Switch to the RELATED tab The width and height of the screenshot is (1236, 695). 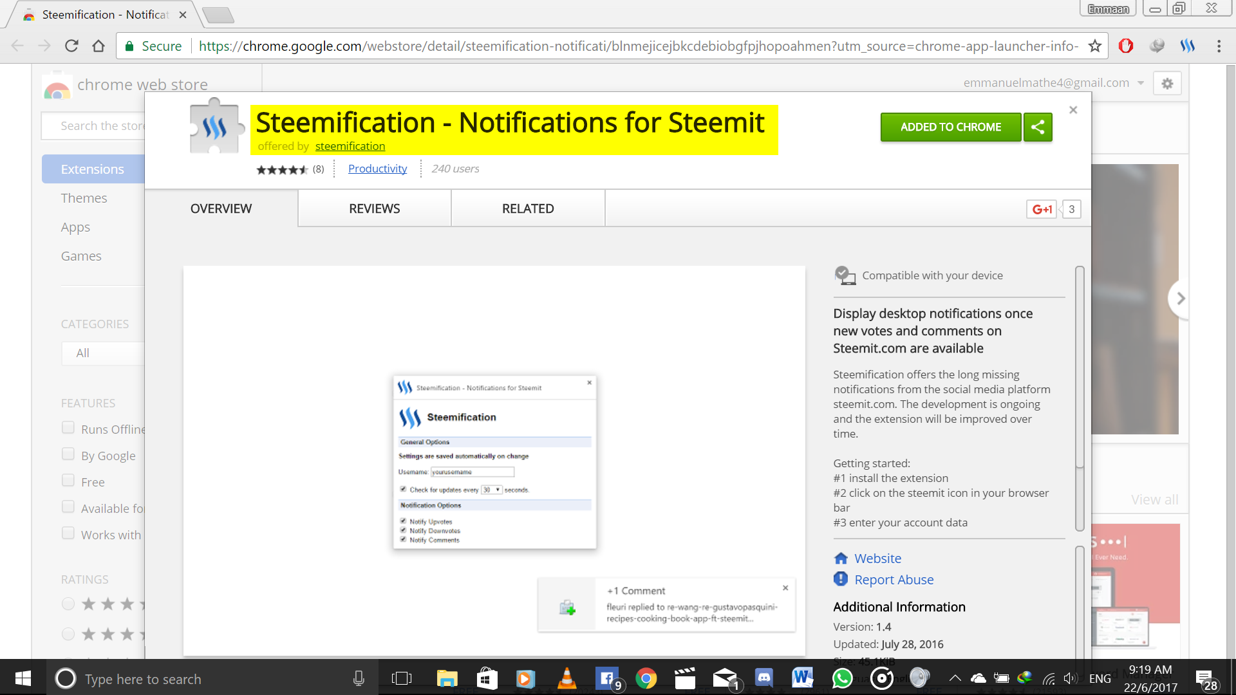tap(528, 208)
